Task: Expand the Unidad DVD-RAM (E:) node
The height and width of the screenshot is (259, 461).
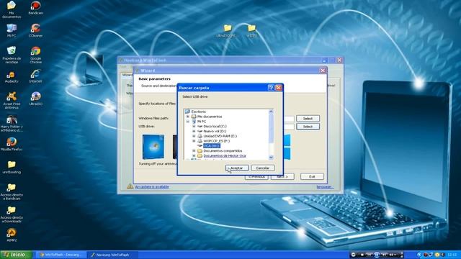Action: pyautogui.click(x=194, y=136)
